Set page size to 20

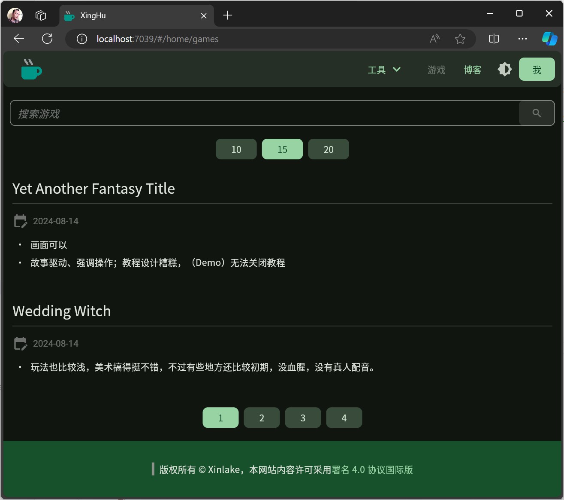(329, 149)
